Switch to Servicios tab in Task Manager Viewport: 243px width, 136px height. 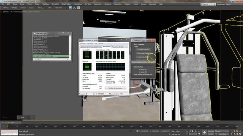(99, 47)
